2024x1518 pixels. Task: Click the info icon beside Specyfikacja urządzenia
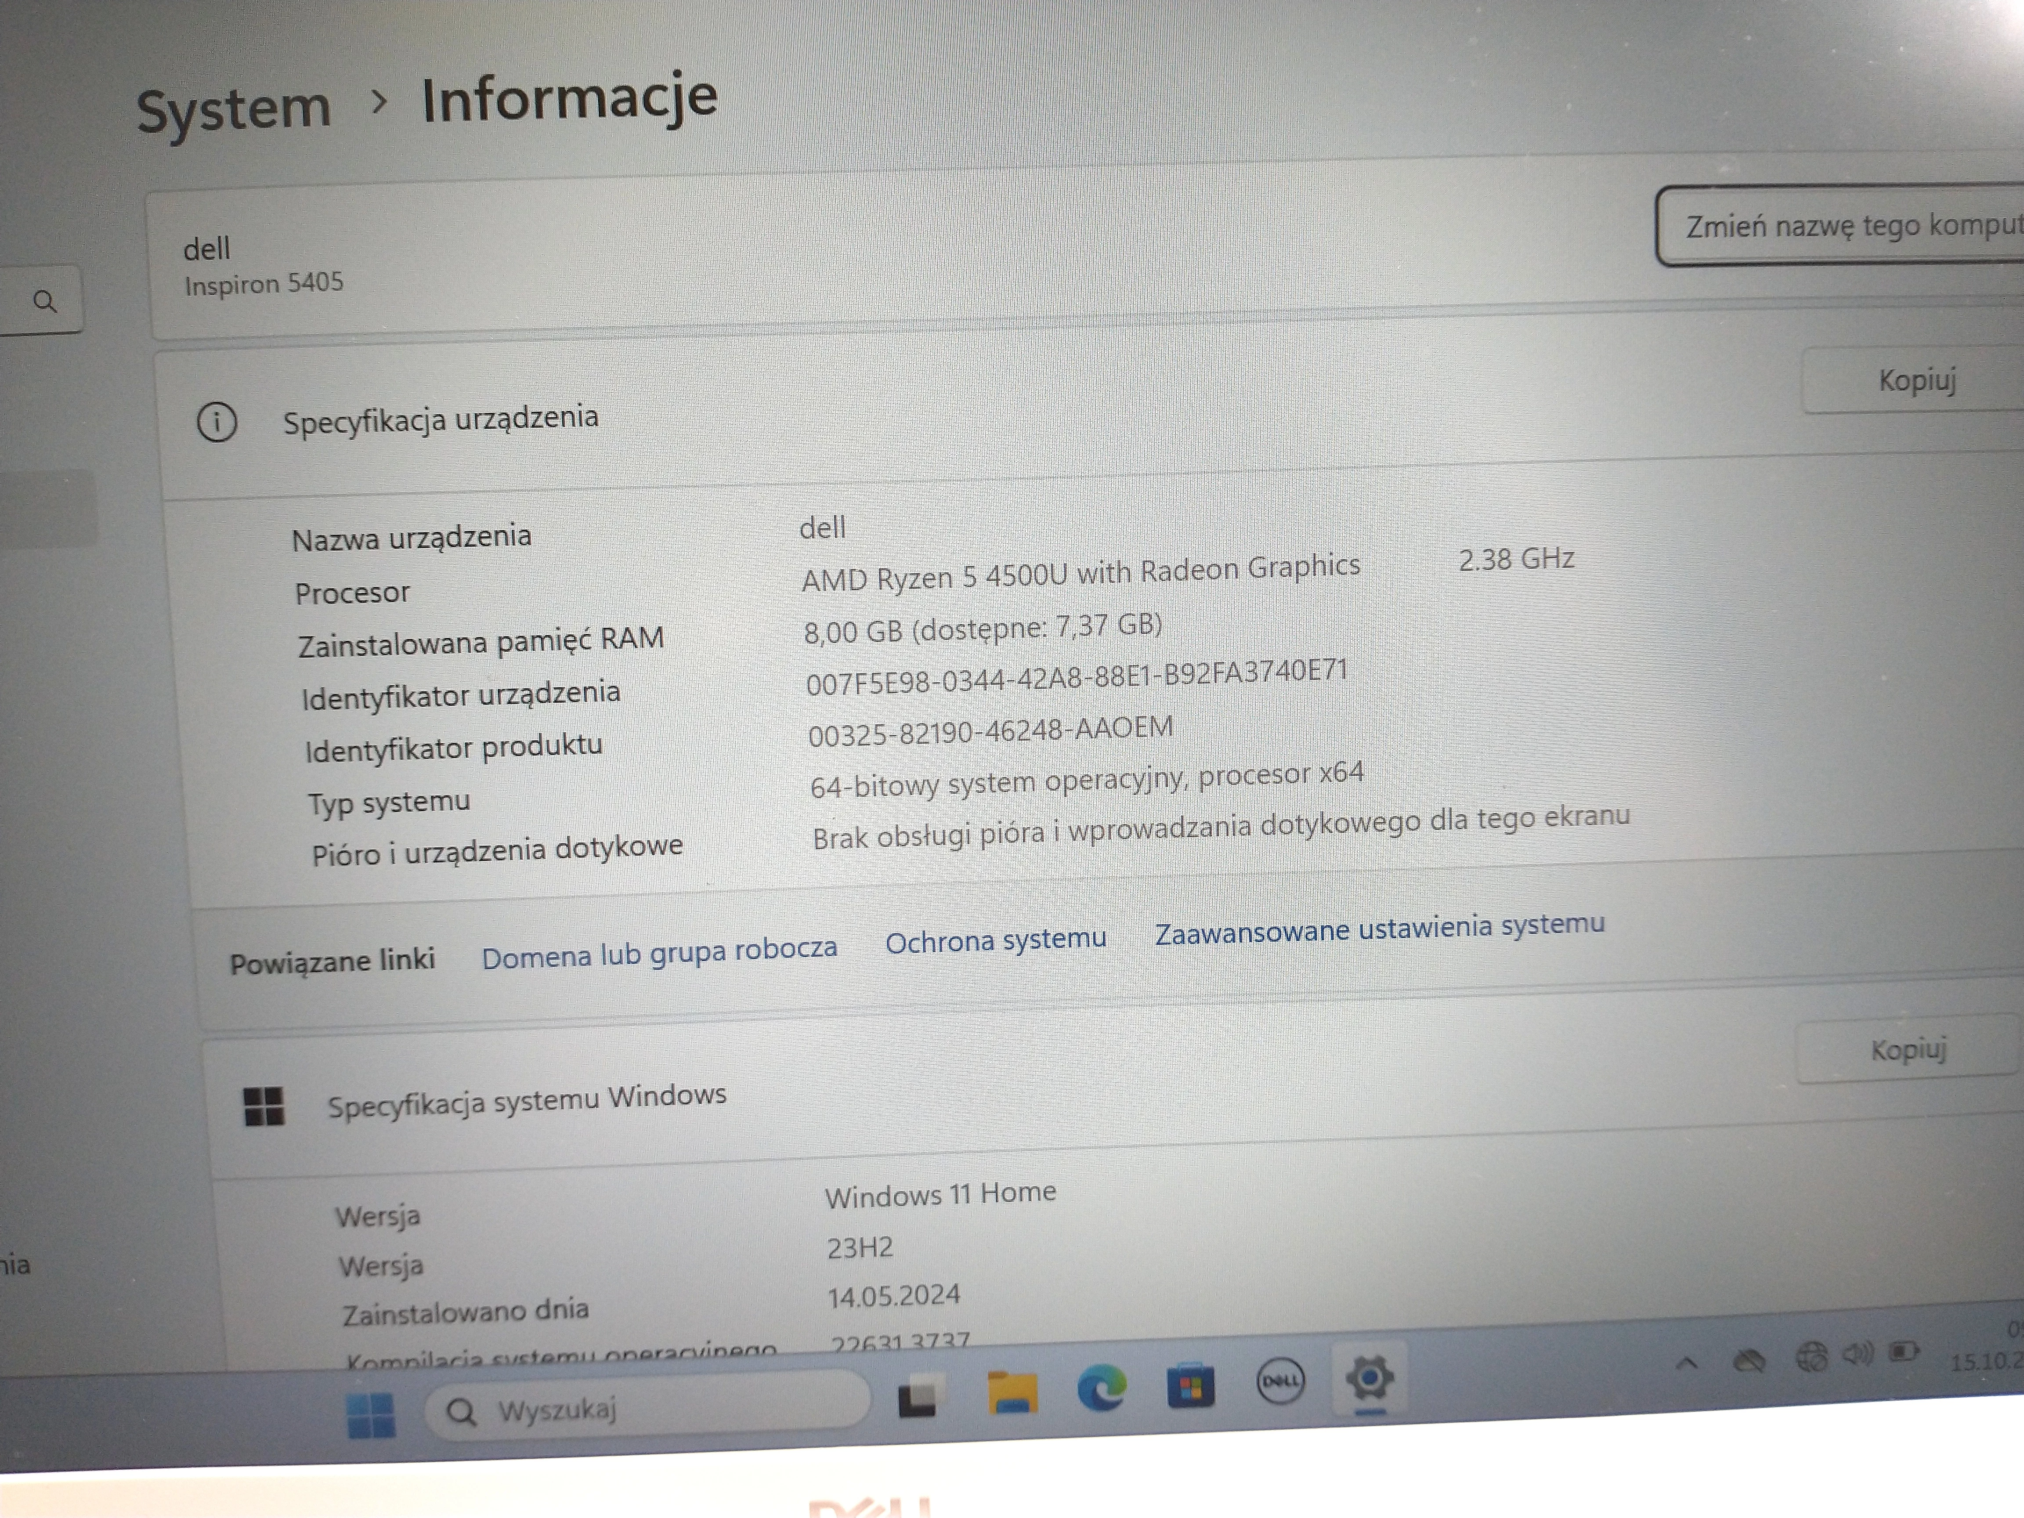[217, 423]
